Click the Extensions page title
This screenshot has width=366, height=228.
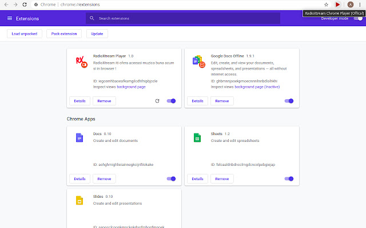pyautogui.click(x=27, y=19)
